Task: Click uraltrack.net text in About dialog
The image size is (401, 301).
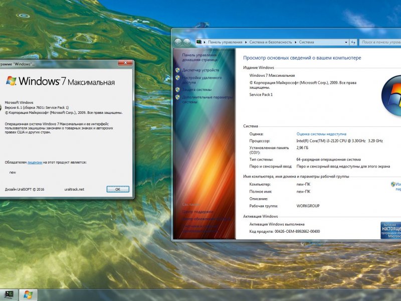Action: pos(74,190)
